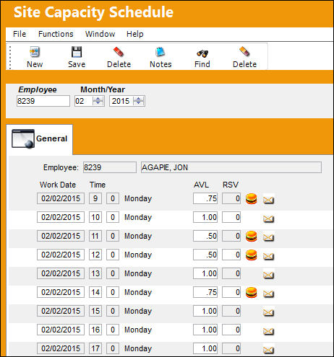Click the burger icon in the 11 o'clock row
The width and height of the screenshot is (334, 357).
(x=251, y=236)
